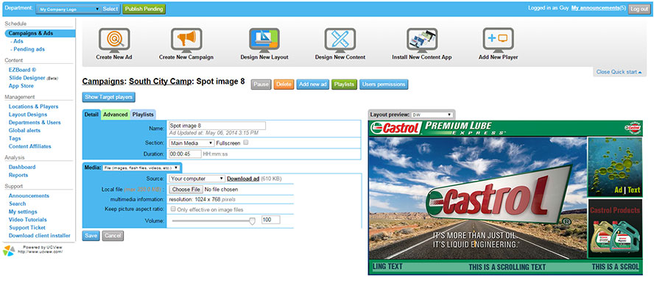Click the Add new ad button
This screenshot has height=294, width=654.
pyautogui.click(x=313, y=85)
